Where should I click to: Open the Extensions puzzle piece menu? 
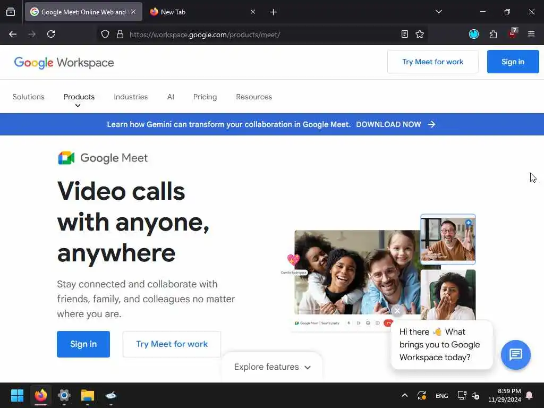(493, 34)
